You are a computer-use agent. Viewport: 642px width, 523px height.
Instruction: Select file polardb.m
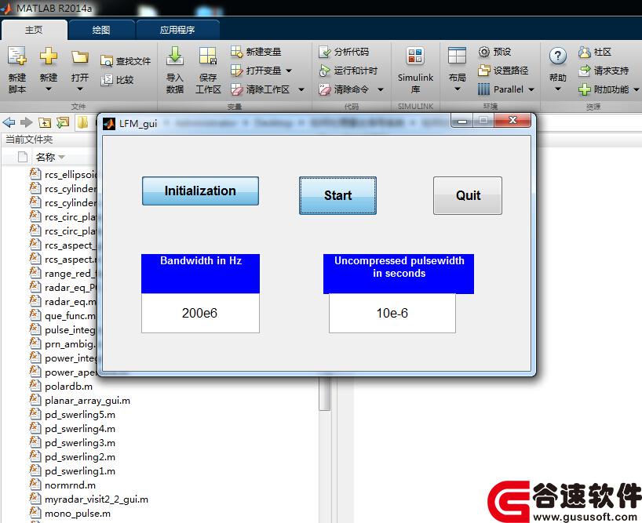pyautogui.click(x=68, y=387)
